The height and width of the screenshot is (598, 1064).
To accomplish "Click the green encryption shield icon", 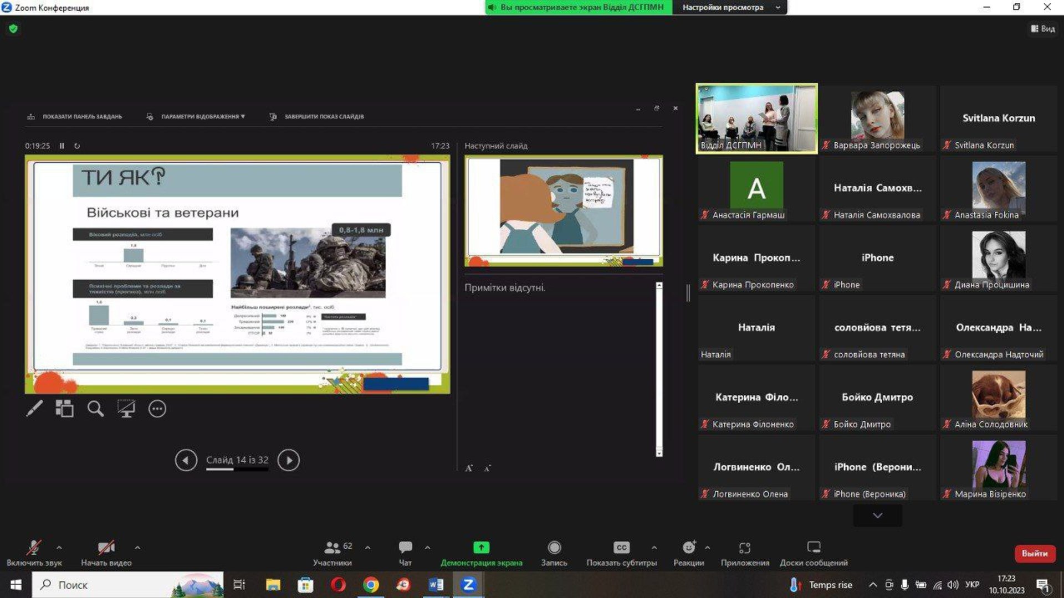I will click(13, 29).
